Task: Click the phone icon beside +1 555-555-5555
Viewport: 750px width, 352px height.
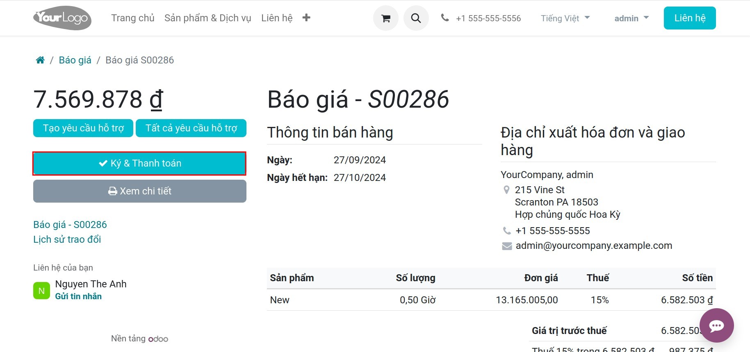Action: tap(507, 231)
